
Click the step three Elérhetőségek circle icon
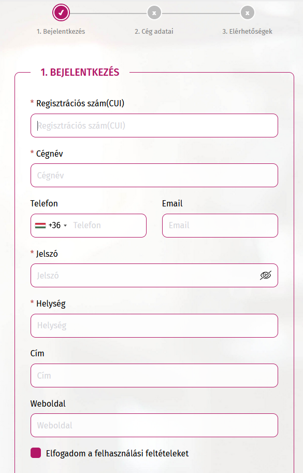coord(247,13)
